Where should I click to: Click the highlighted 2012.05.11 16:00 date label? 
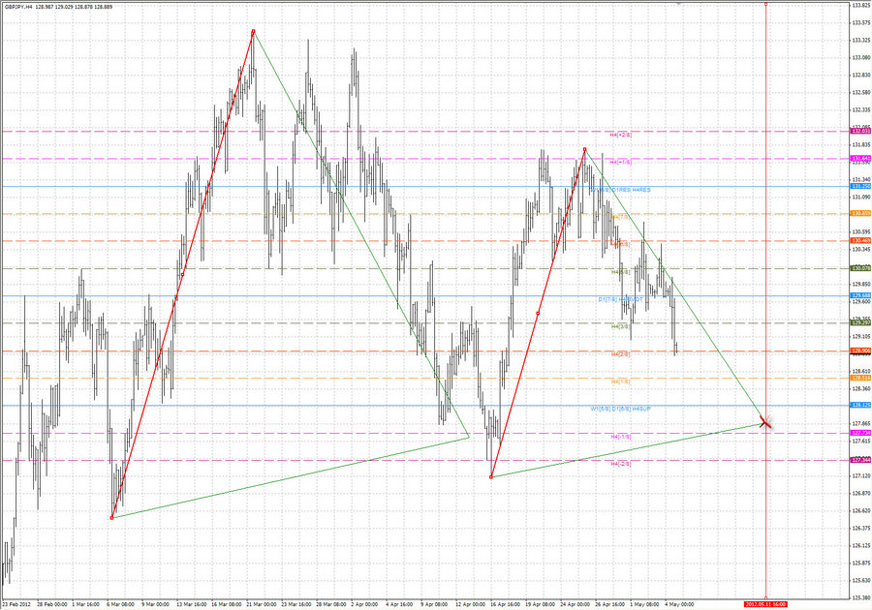[x=768, y=601]
